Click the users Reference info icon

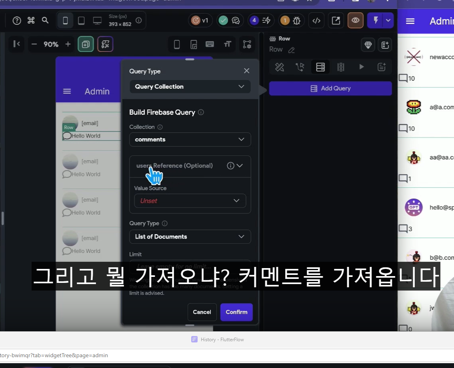[230, 166]
